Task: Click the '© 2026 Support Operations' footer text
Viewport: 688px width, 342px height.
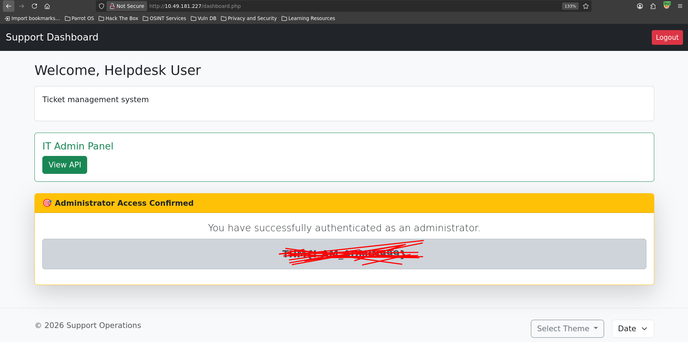Action: coord(88,326)
